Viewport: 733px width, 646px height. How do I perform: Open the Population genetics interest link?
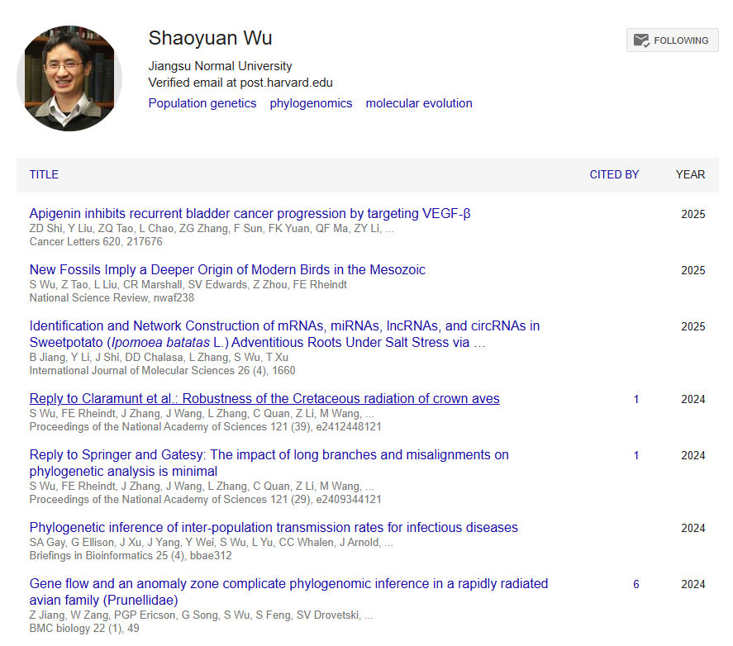pos(202,103)
